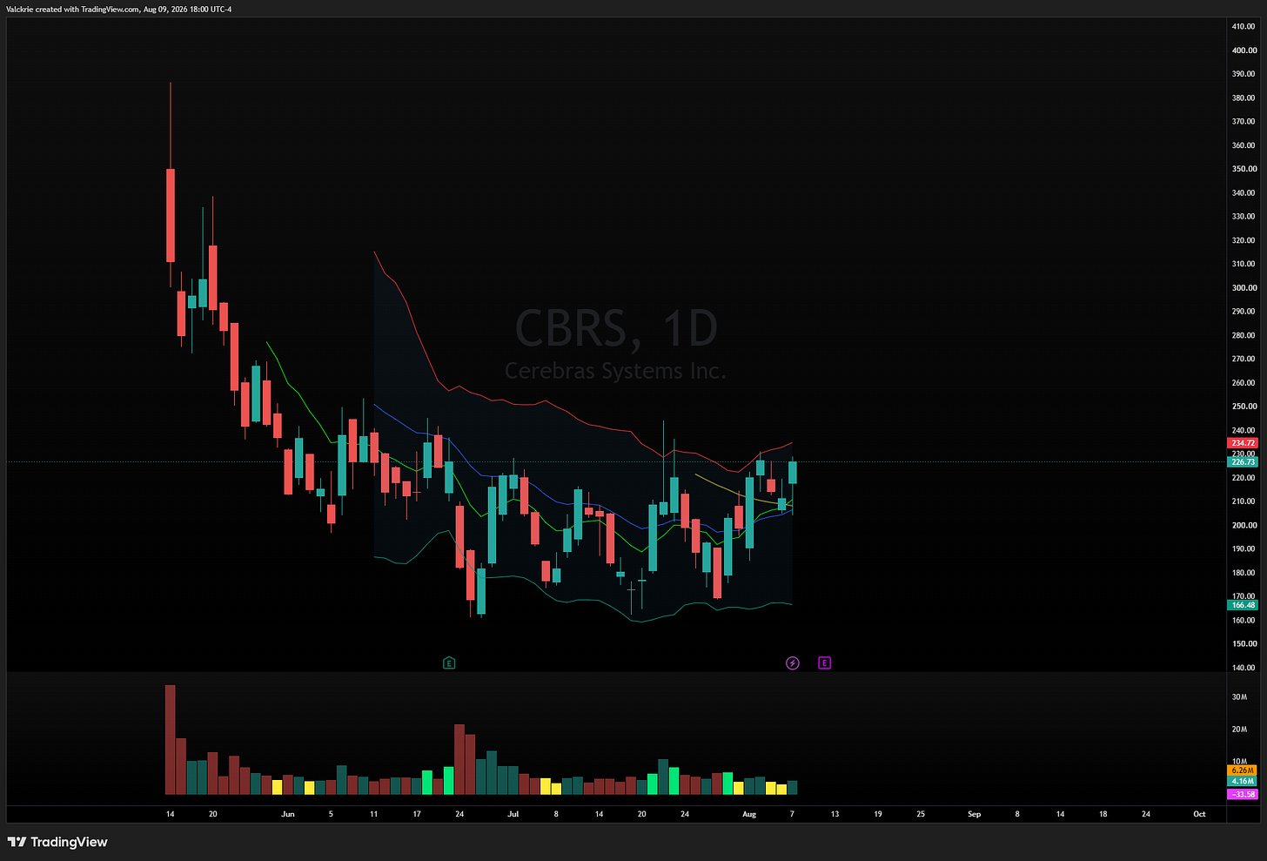Image resolution: width=1267 pixels, height=861 pixels.
Task: Click the 350.00 price axis tick
Action: click(1244, 169)
